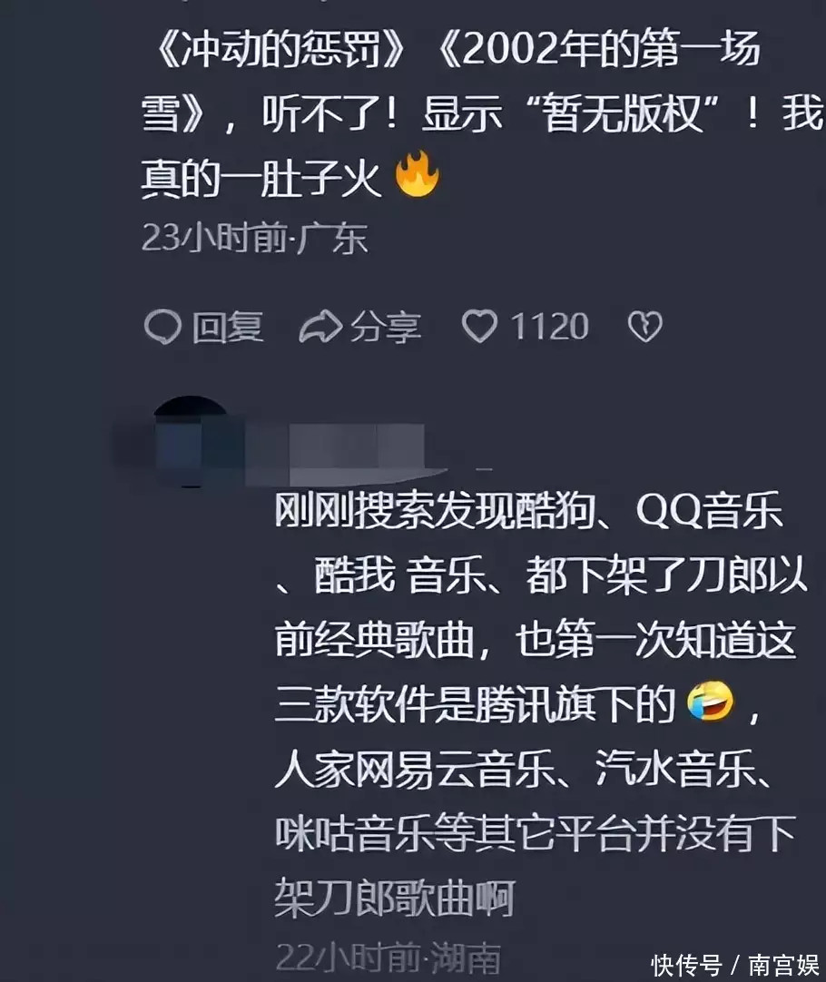Tap the 人家网易云音乐 line in the reply

[x=525, y=769]
